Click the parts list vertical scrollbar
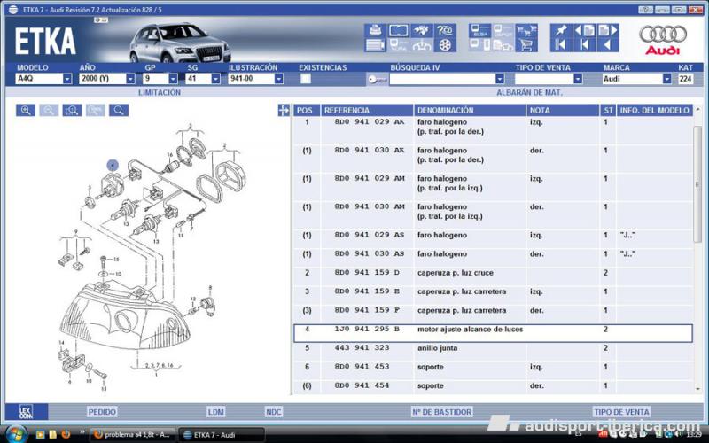The width and height of the screenshot is (709, 443). [697, 184]
